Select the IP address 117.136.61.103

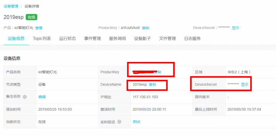(145, 97)
